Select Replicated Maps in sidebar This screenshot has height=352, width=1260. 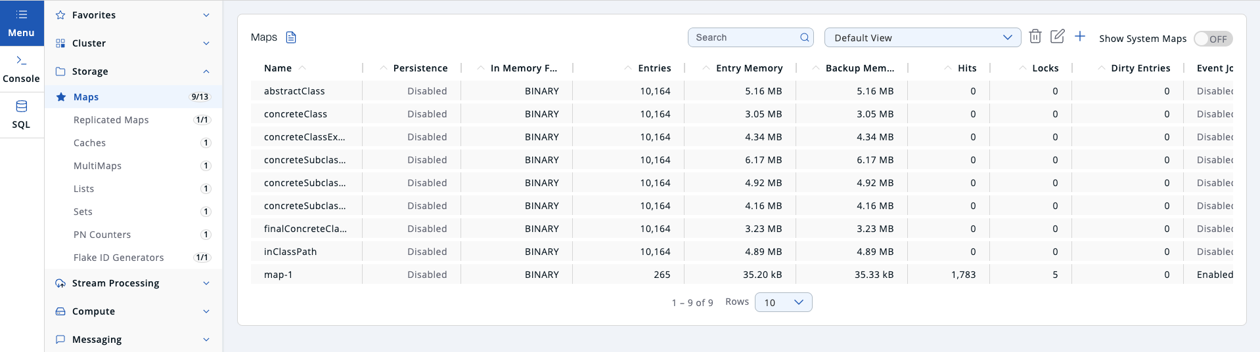point(111,120)
